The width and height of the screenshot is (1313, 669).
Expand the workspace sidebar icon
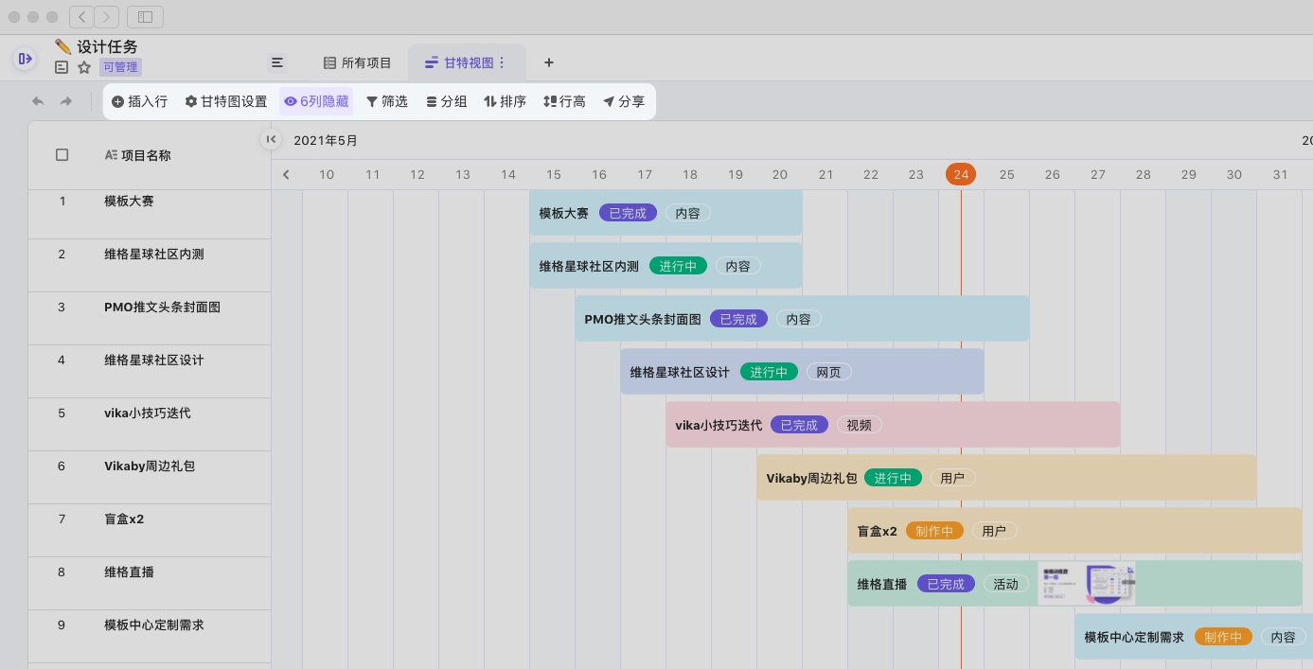25,59
